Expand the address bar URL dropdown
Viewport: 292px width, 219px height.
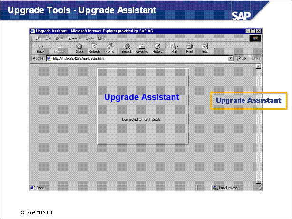(x=231, y=58)
